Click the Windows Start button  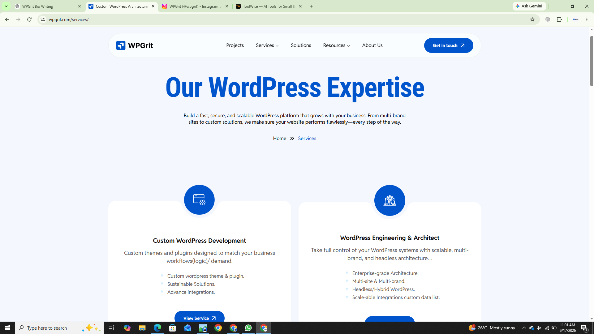point(7,328)
